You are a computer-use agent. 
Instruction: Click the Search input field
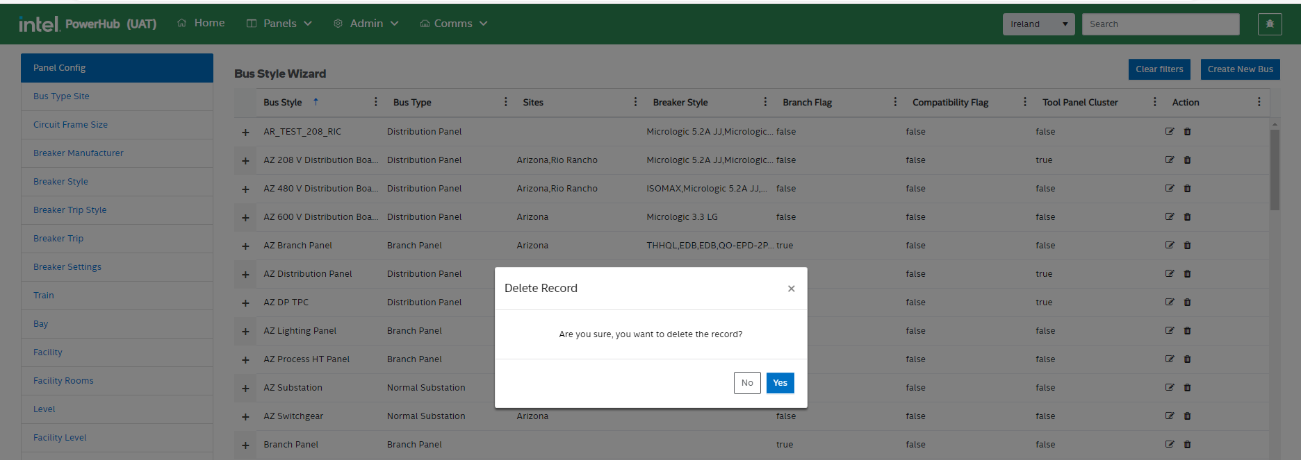pyautogui.click(x=1160, y=24)
